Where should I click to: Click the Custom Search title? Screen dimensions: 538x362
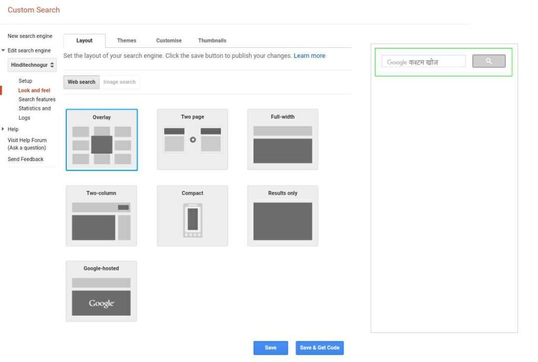click(x=34, y=10)
